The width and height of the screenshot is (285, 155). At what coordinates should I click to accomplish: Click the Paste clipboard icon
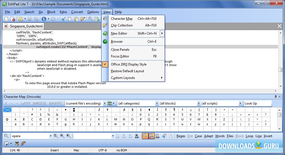coord(76,19)
